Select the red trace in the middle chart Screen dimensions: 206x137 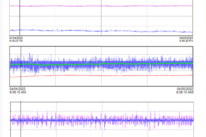coord(101,76)
